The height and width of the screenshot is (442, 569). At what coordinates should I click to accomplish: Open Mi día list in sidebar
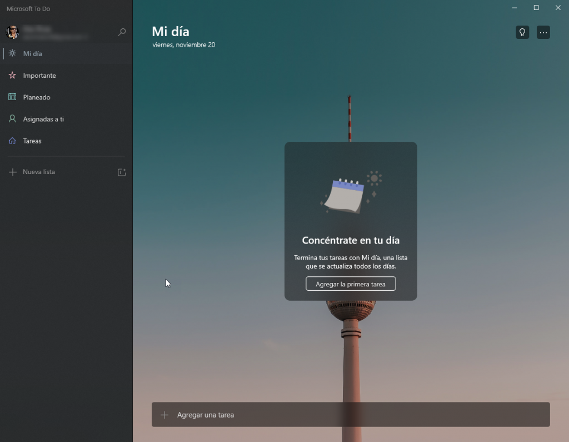click(67, 53)
